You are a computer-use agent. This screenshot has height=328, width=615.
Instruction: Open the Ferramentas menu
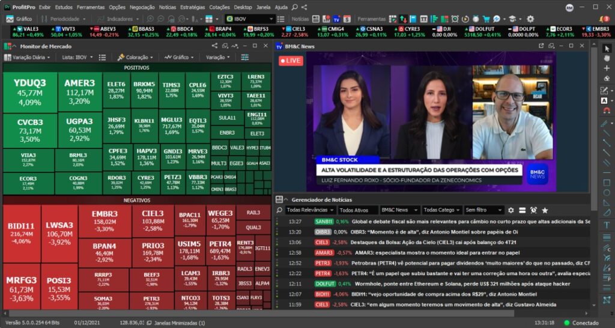91,7
